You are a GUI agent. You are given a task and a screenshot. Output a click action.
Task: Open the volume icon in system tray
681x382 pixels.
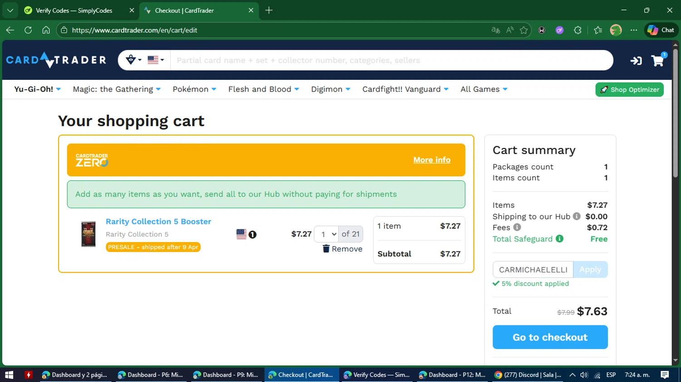tap(584, 375)
